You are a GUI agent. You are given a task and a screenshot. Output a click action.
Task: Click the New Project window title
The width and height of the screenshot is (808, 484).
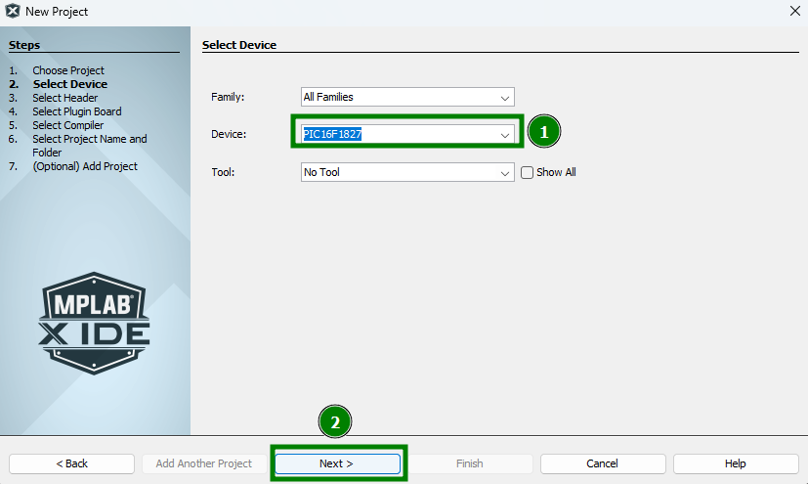tap(57, 12)
